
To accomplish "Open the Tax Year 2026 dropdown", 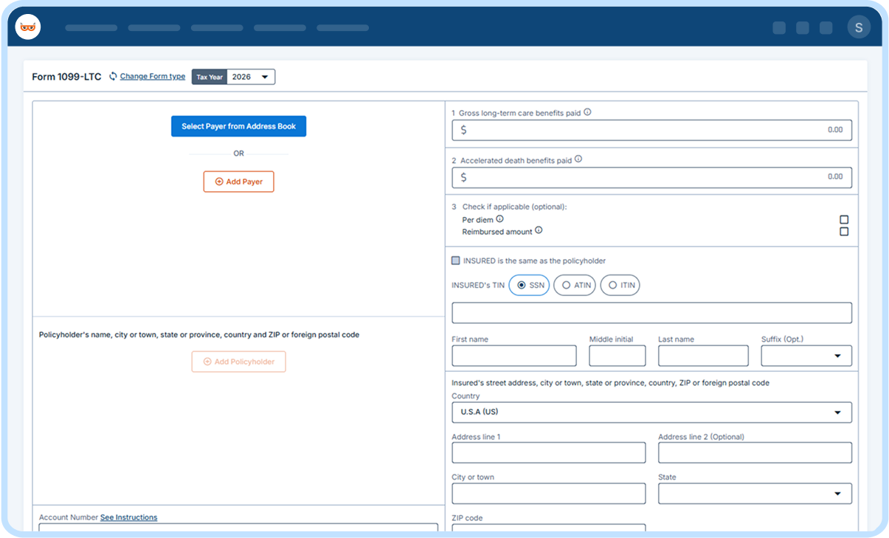I will (x=251, y=77).
